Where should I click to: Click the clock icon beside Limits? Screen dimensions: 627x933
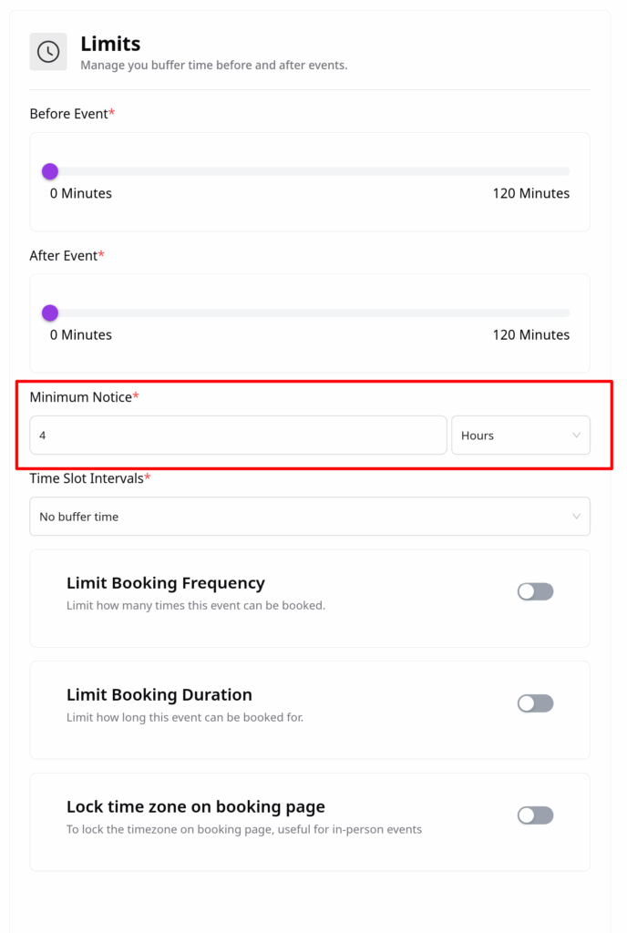click(x=48, y=52)
